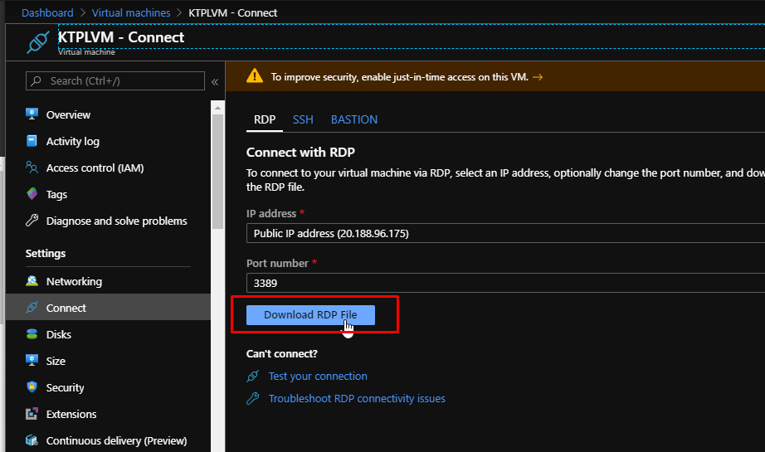
Task: Go to Virtual machines breadcrumb link
Action: point(131,12)
